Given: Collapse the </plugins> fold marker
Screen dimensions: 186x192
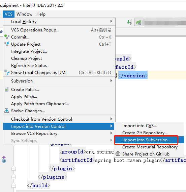Looking at the screenshot, I should click(x=14, y=177).
